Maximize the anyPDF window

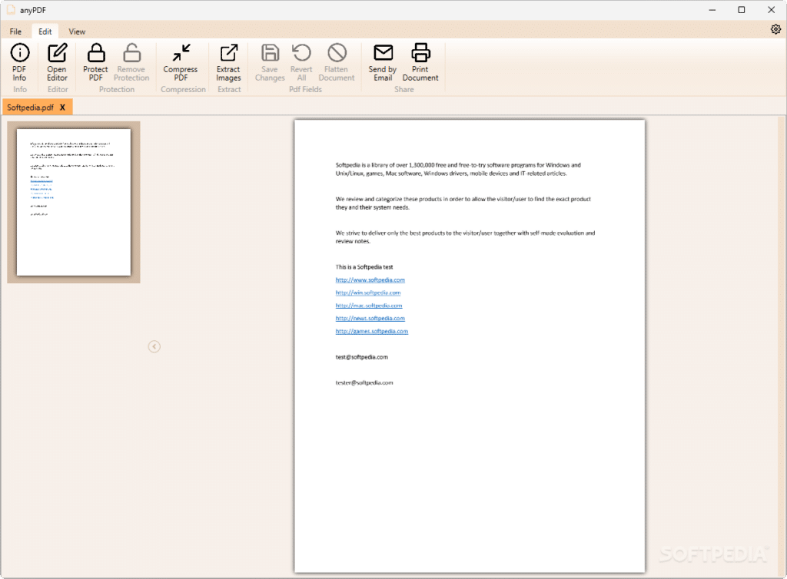coord(742,9)
